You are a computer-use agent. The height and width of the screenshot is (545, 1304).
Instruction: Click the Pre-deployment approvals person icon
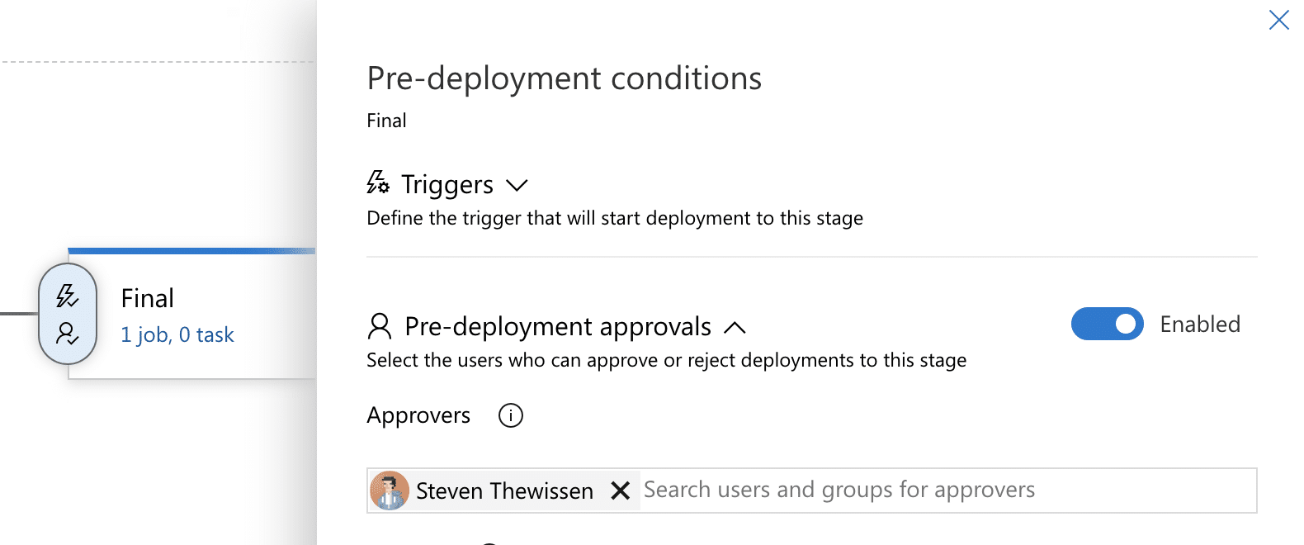[x=380, y=326]
